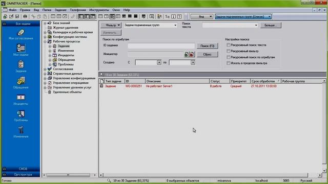
Task: Click the application icon in the menu bar
Action: (5, 10)
